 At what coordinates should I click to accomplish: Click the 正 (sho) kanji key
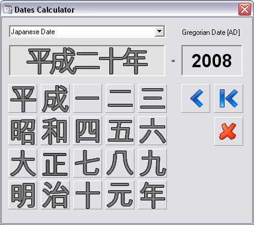[55, 163]
